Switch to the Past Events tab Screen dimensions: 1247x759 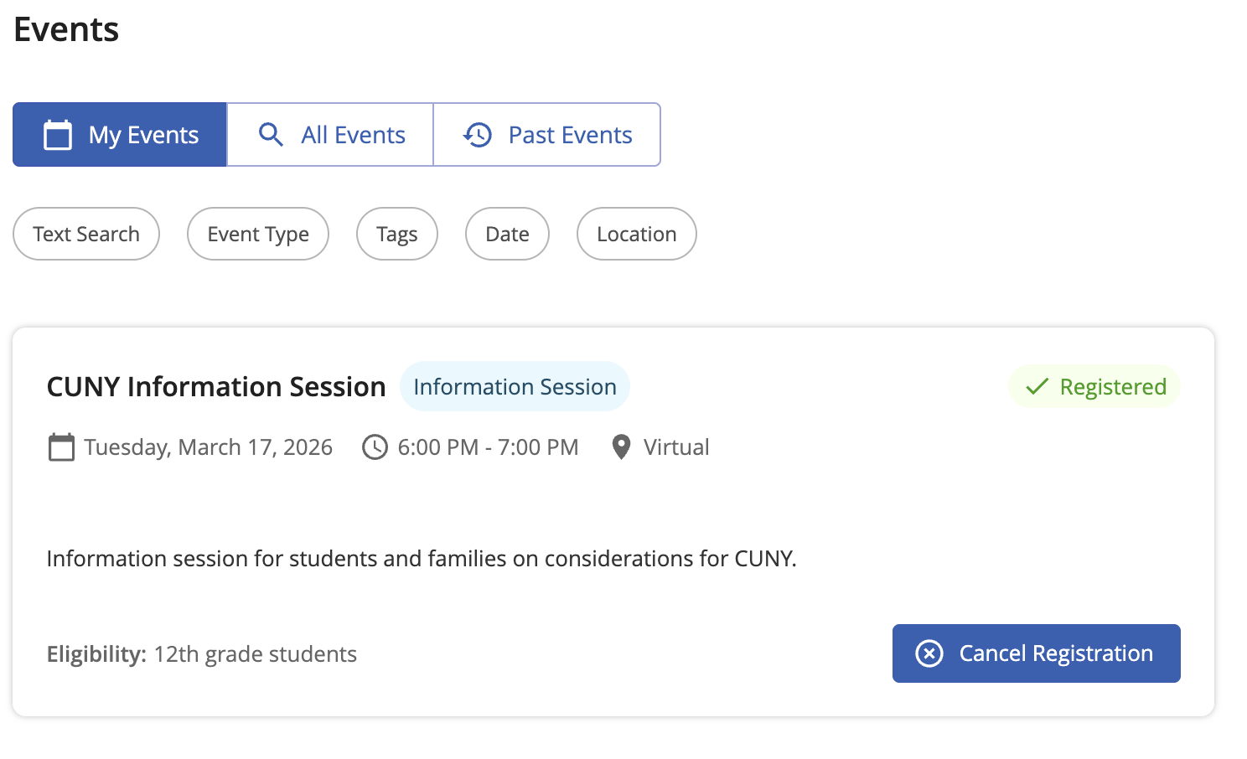547,135
